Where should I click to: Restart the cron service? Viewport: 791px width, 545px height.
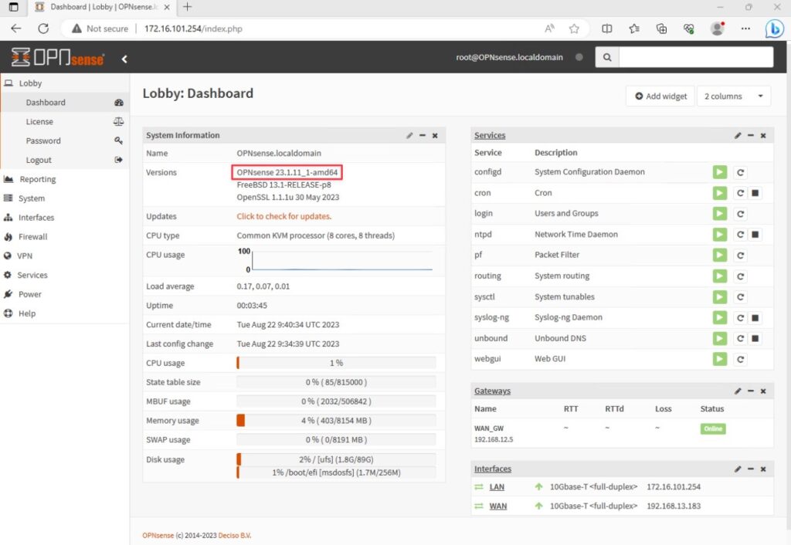click(740, 193)
